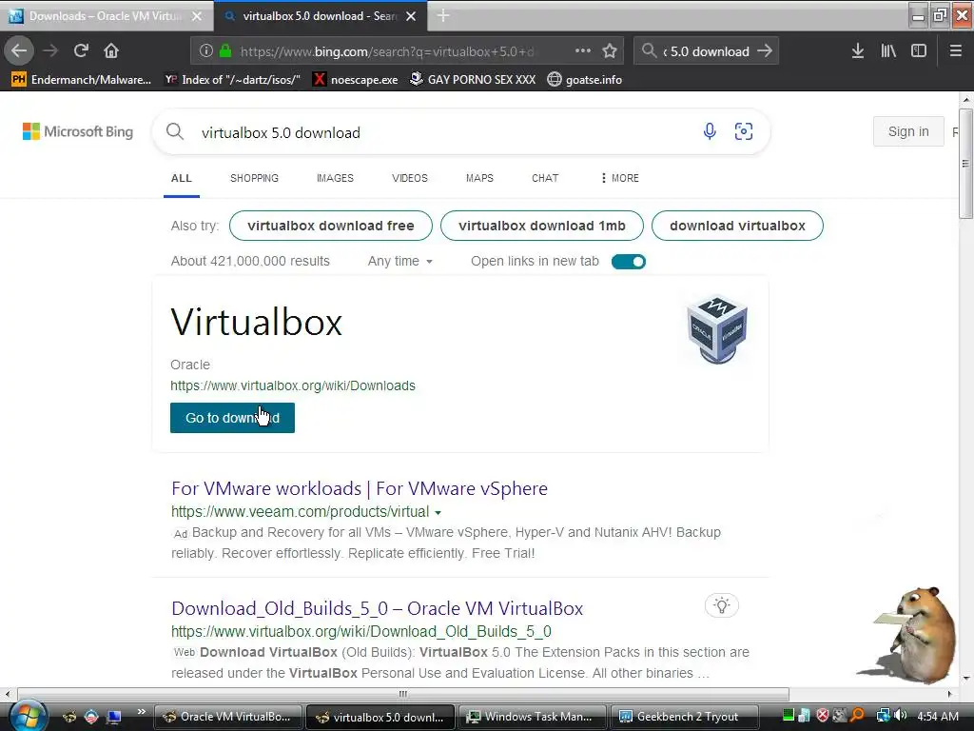Click the VirtualBox cube logo image
This screenshot has height=731, width=974.
click(x=717, y=328)
